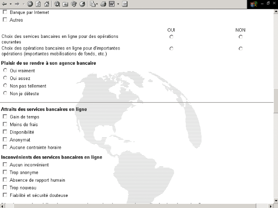Check the 'Banque par Internet' checkbox
Image resolution: width=278 pixels, height=208 pixels.
(x=5, y=12)
